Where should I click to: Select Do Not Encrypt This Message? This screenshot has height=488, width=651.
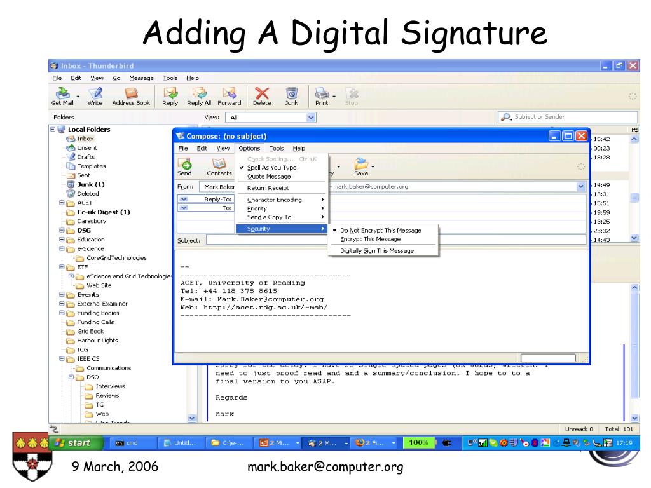point(381,230)
